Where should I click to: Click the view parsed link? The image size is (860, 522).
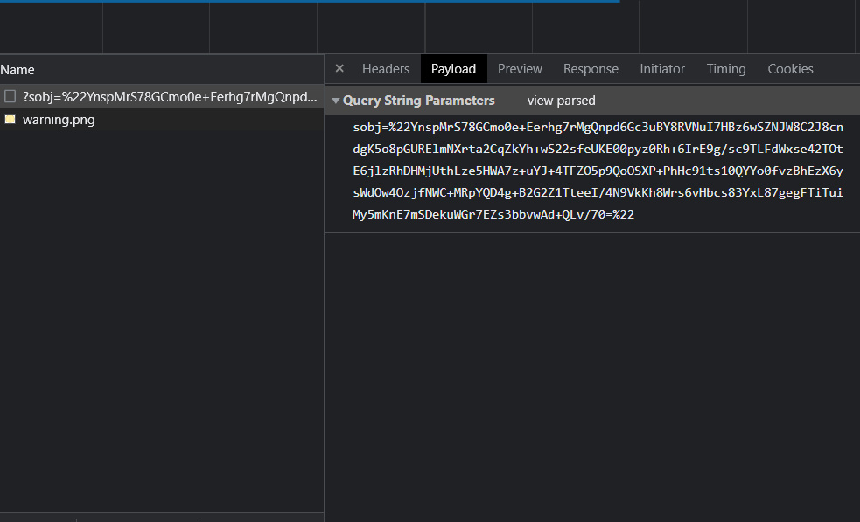[561, 101]
